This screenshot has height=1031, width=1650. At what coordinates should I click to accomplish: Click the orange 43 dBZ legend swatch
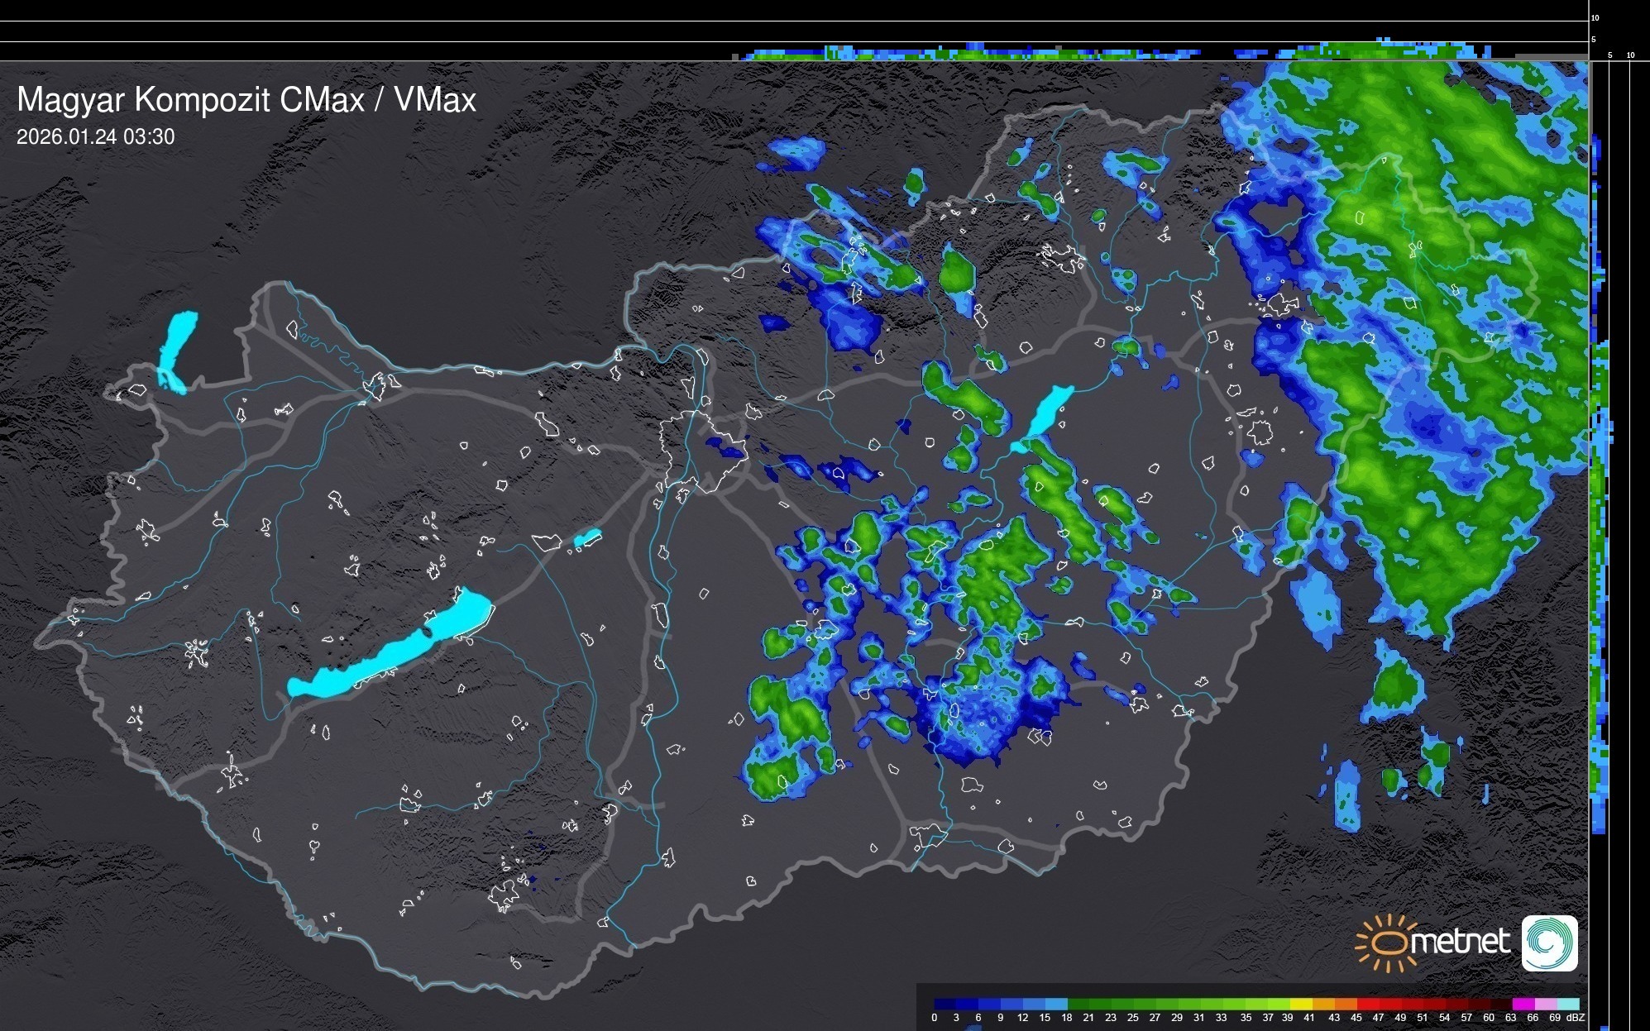pyautogui.click(x=1346, y=1005)
